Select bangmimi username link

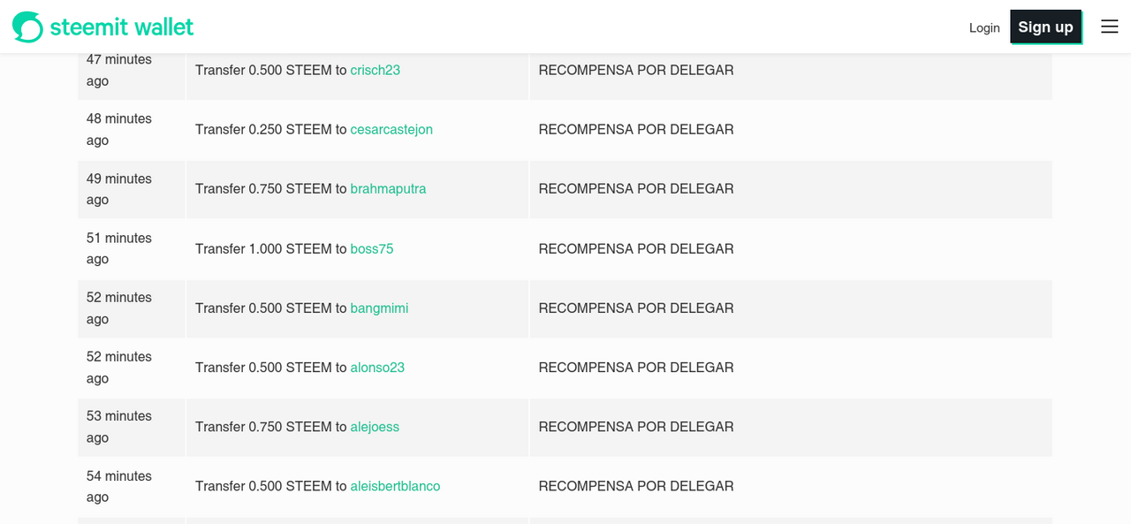click(x=379, y=308)
